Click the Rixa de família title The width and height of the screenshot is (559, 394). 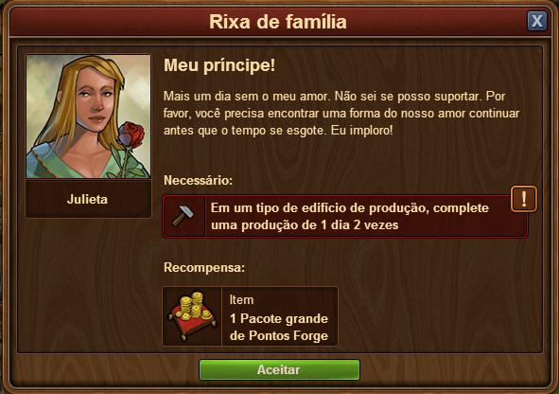pyautogui.click(x=278, y=22)
